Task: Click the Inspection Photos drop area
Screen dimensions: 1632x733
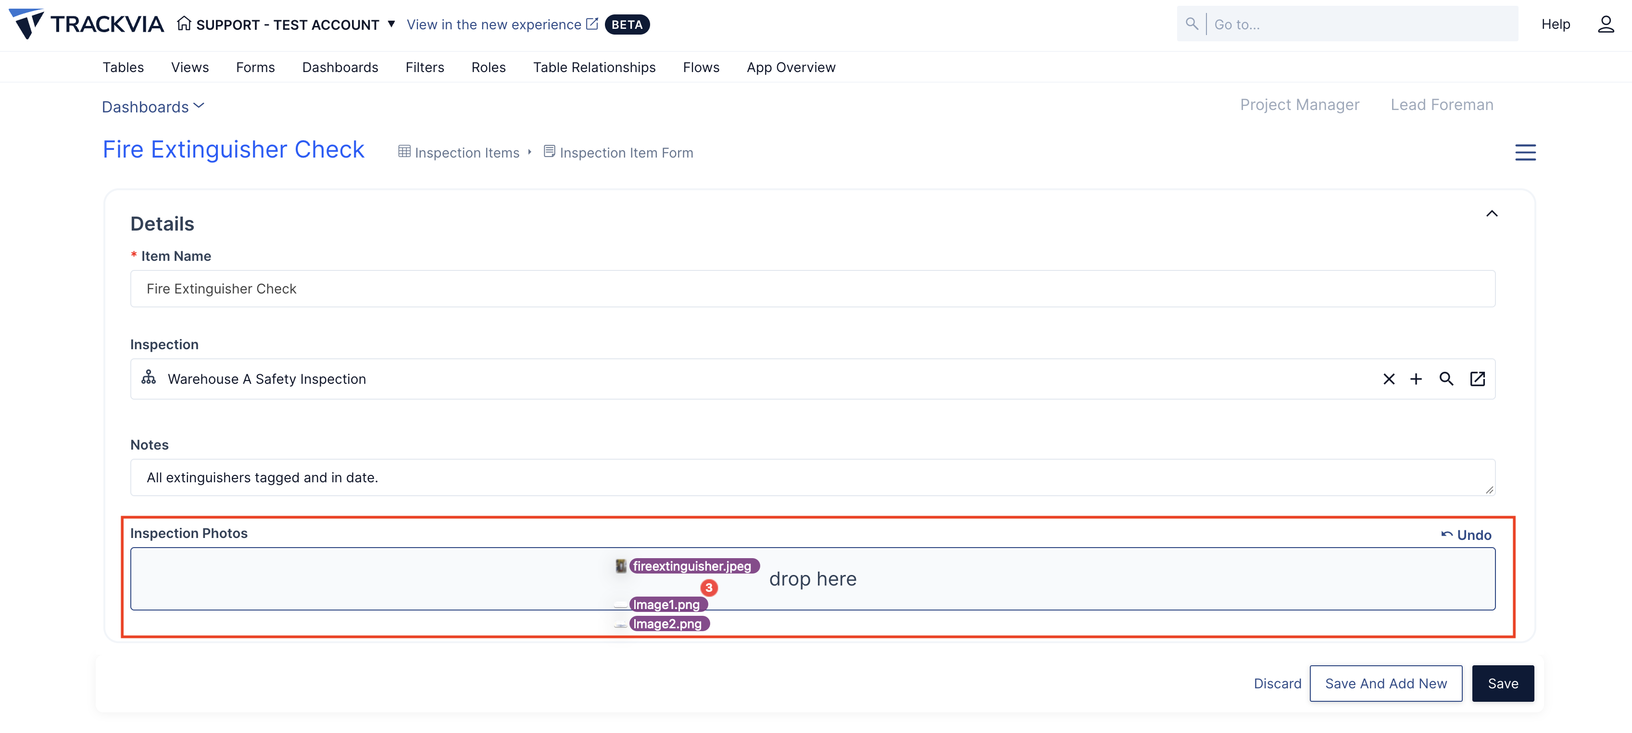Action: (x=813, y=578)
